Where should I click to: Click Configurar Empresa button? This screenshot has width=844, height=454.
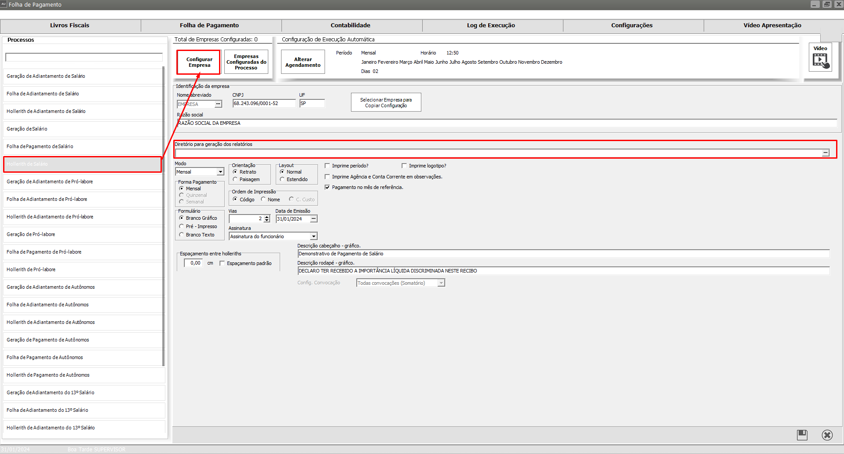(x=199, y=62)
